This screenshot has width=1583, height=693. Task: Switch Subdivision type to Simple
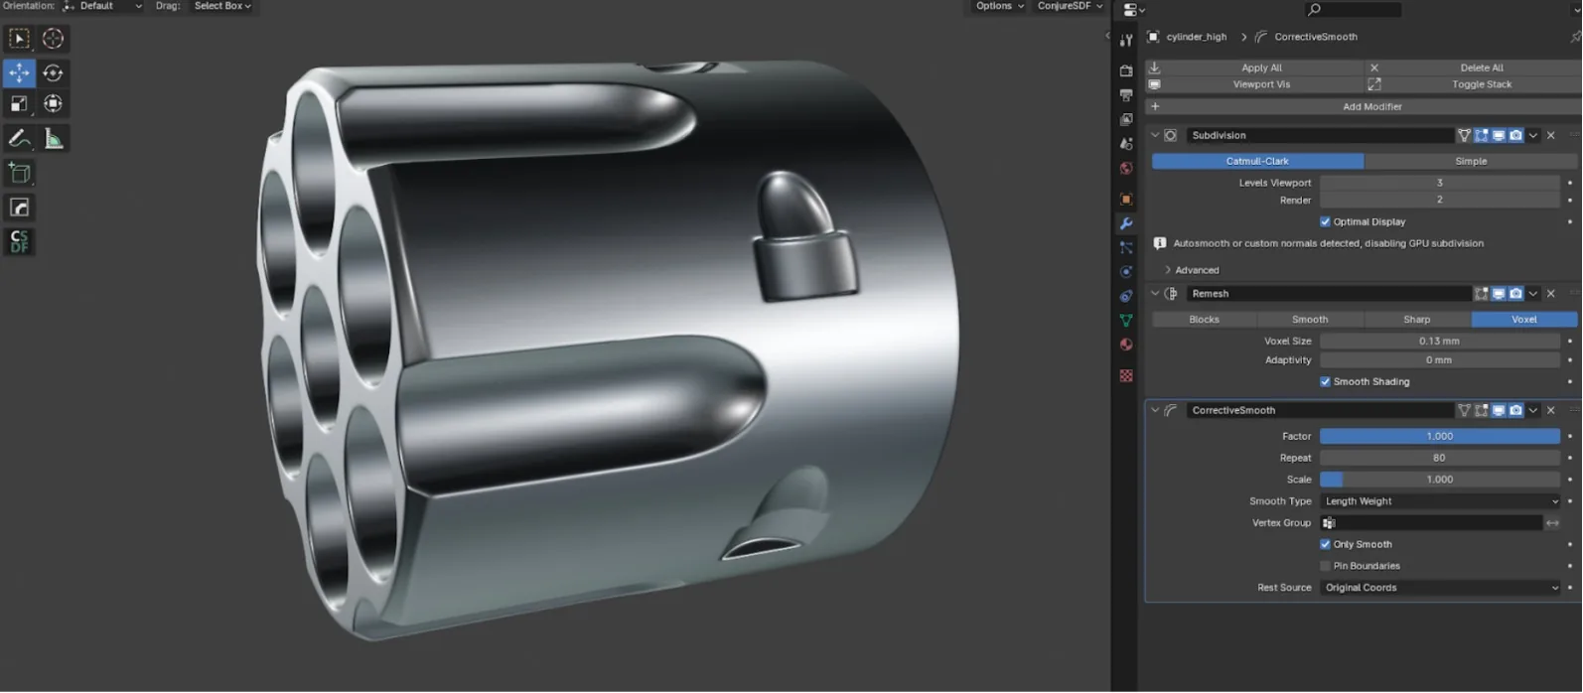(1471, 161)
